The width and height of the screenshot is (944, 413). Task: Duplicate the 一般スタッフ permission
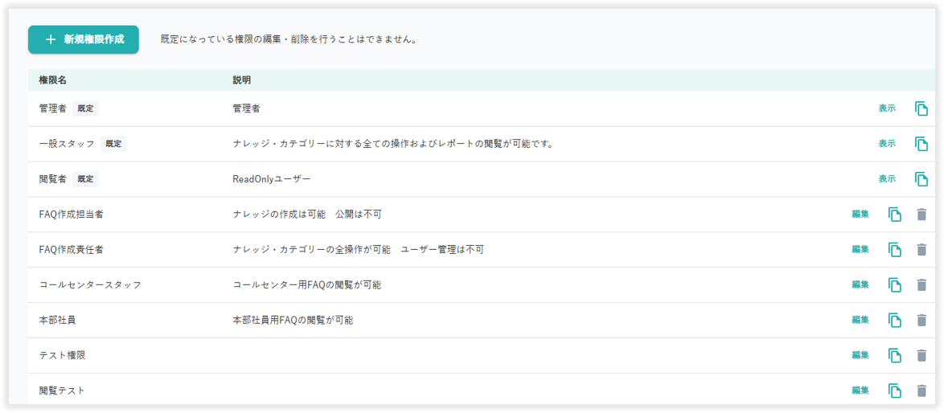pyautogui.click(x=921, y=144)
